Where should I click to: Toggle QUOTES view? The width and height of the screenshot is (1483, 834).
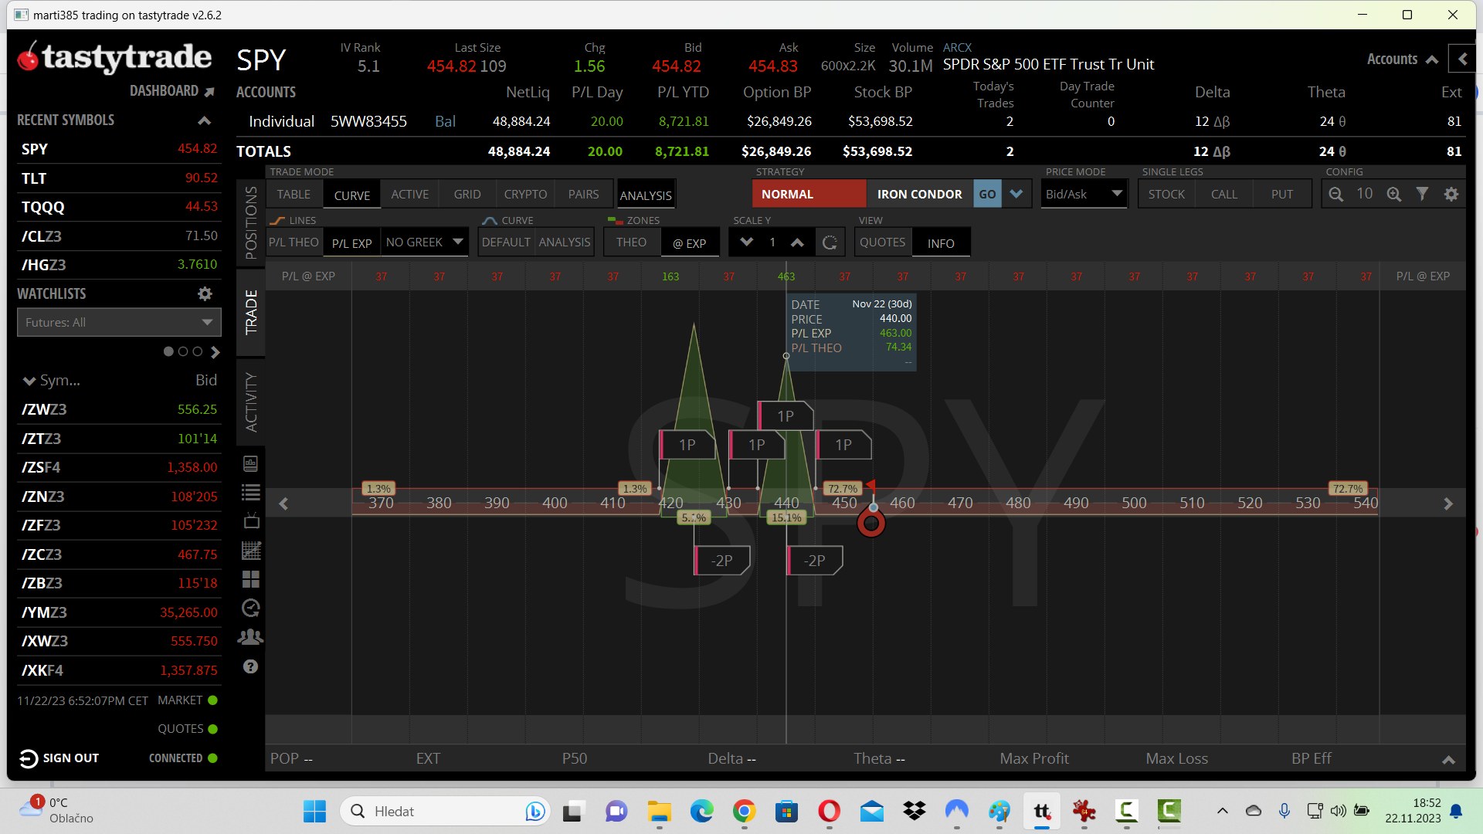(x=883, y=242)
